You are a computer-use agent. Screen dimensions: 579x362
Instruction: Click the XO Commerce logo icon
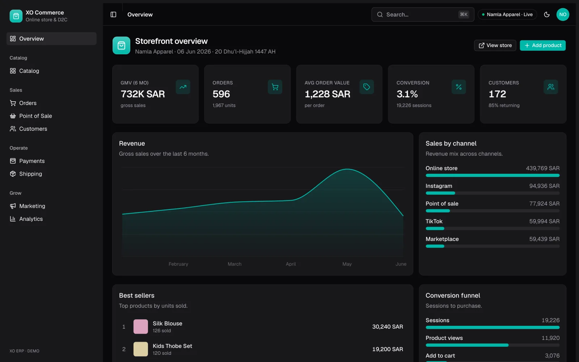coord(16,16)
